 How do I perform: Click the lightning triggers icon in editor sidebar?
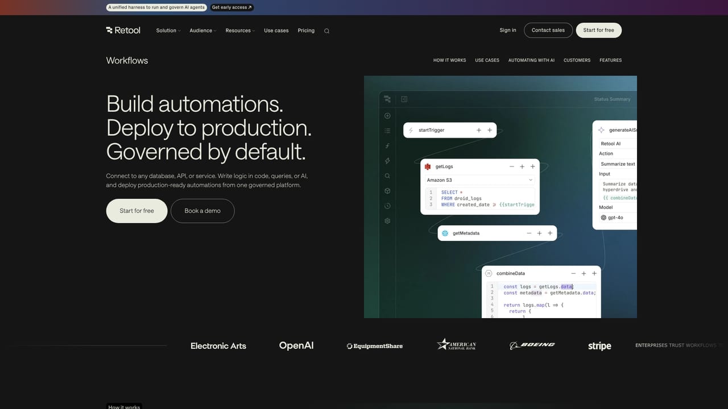[x=387, y=161]
